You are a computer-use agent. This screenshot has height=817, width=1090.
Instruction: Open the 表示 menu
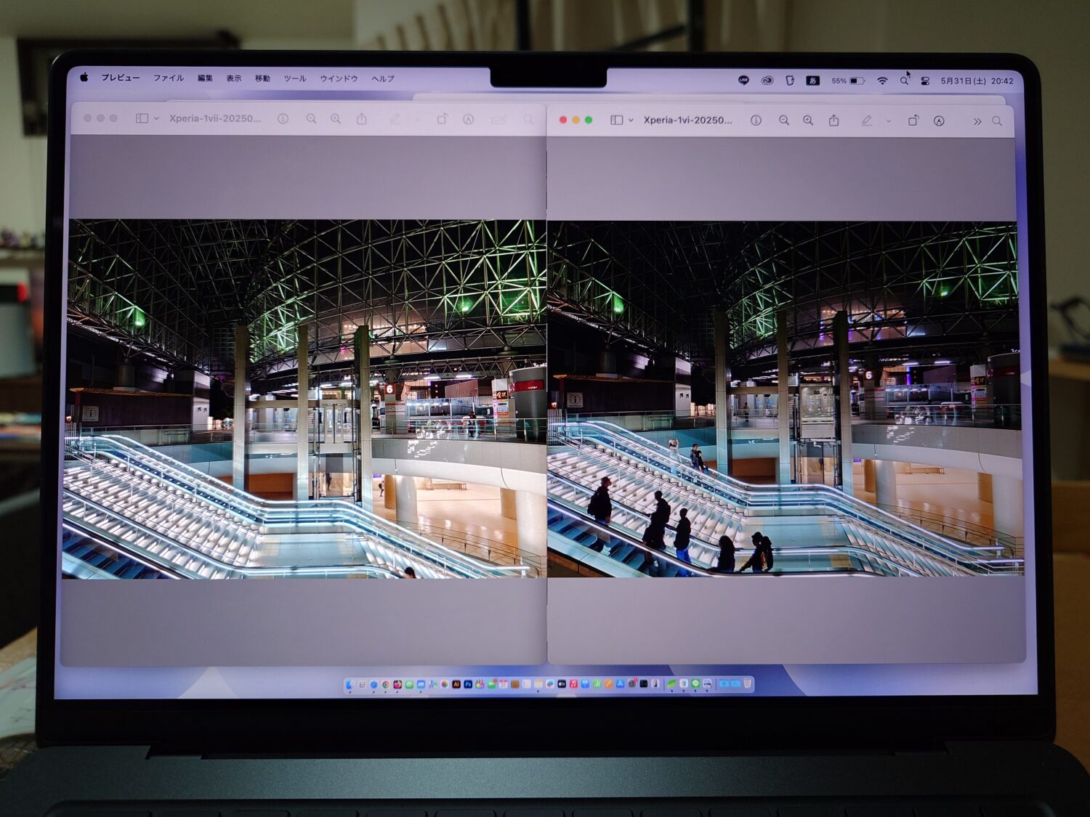coord(234,78)
